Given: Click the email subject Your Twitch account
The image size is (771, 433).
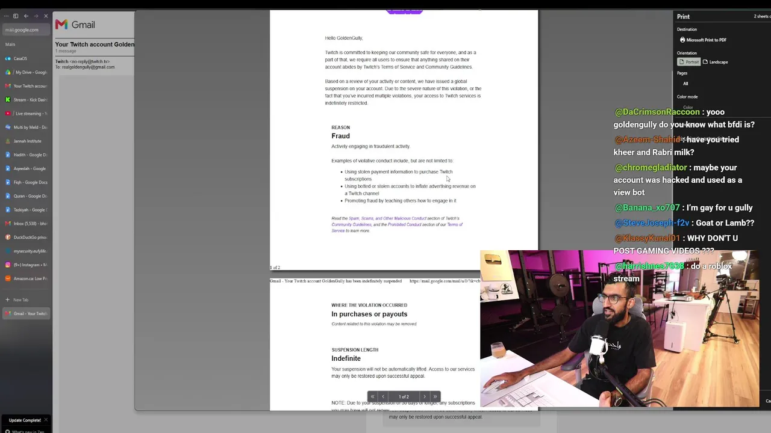Looking at the screenshot, I should [95, 45].
